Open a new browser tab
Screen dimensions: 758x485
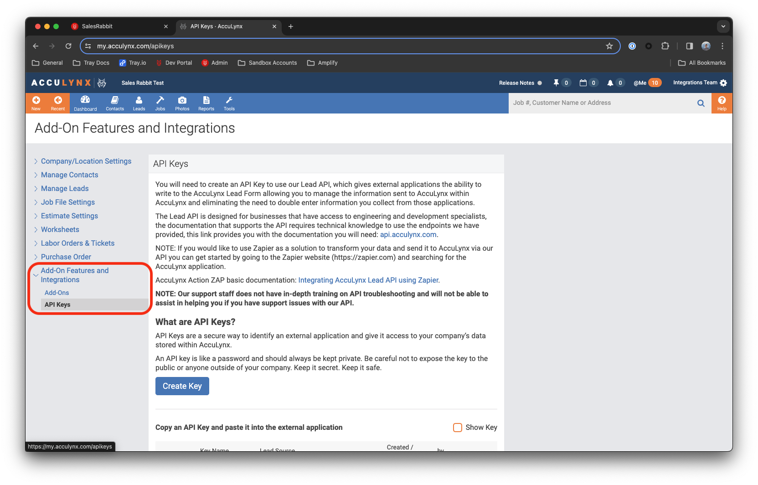tap(291, 26)
